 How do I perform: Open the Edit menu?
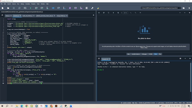5,4
